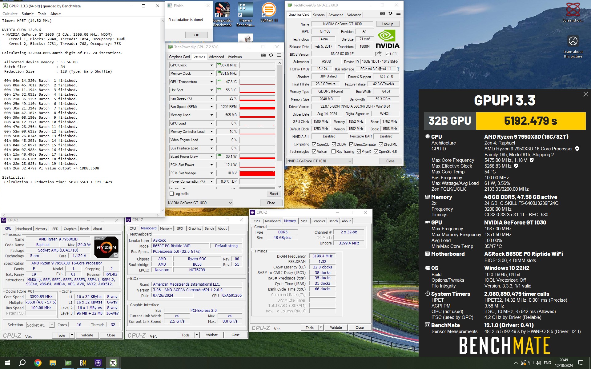Click GPU-Z sensors vertical scrollbar thumb
Viewport: 591px width, 369px height.
[279, 113]
